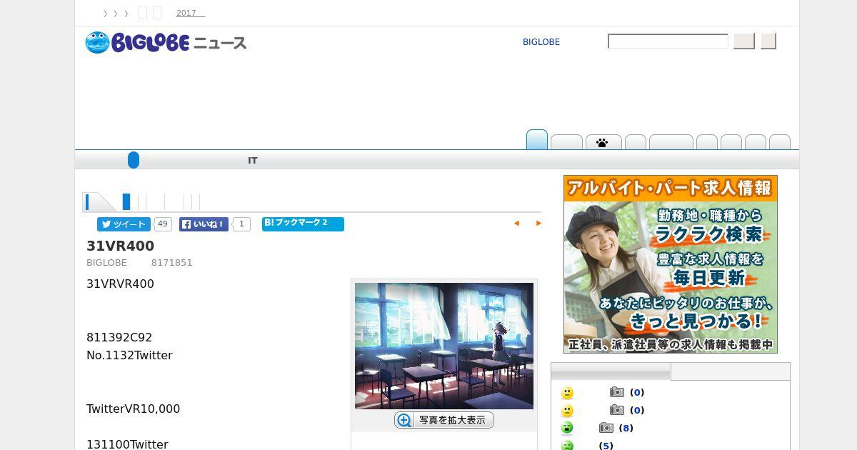Viewport: 857px width, 450px height.
Task: Click the BIGLOBE link beside the search field
Action: click(x=541, y=42)
